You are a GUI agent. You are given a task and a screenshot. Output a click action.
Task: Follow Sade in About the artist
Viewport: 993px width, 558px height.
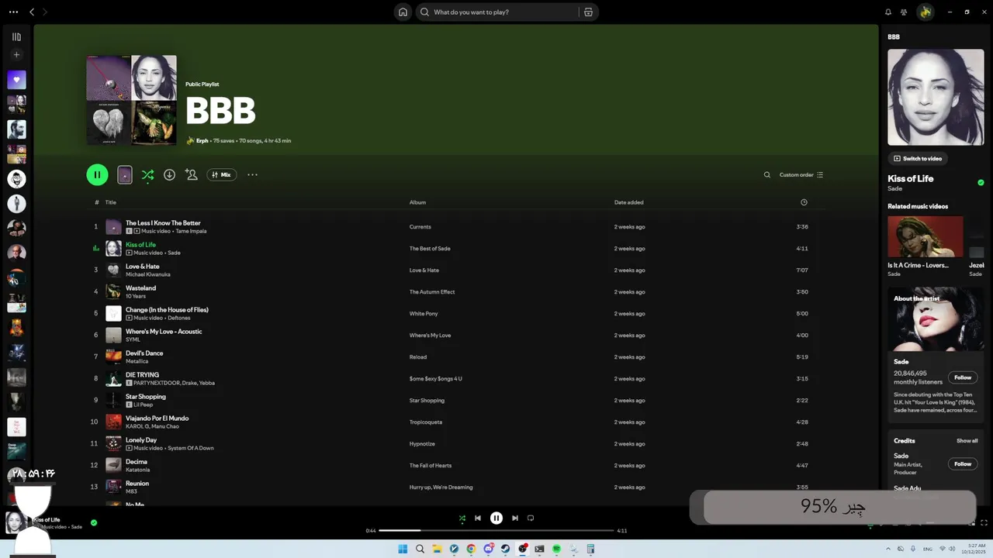click(963, 377)
